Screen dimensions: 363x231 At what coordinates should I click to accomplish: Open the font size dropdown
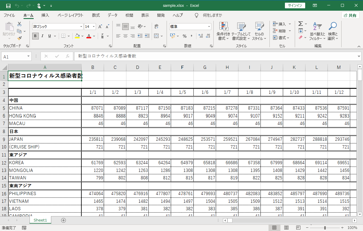[x=94, y=27]
